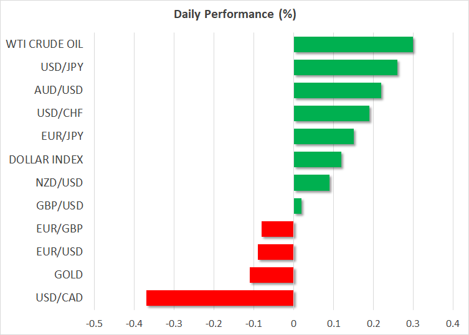
Task: Click the USD/CHF green bar
Action: [x=331, y=114]
